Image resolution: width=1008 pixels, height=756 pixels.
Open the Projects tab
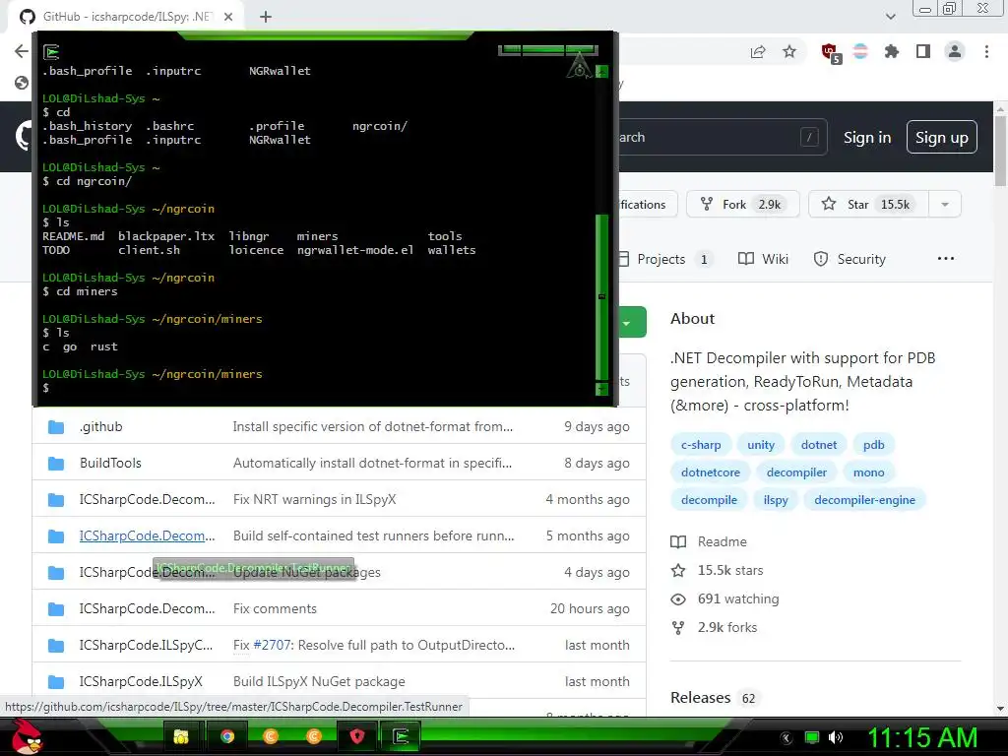click(x=665, y=259)
